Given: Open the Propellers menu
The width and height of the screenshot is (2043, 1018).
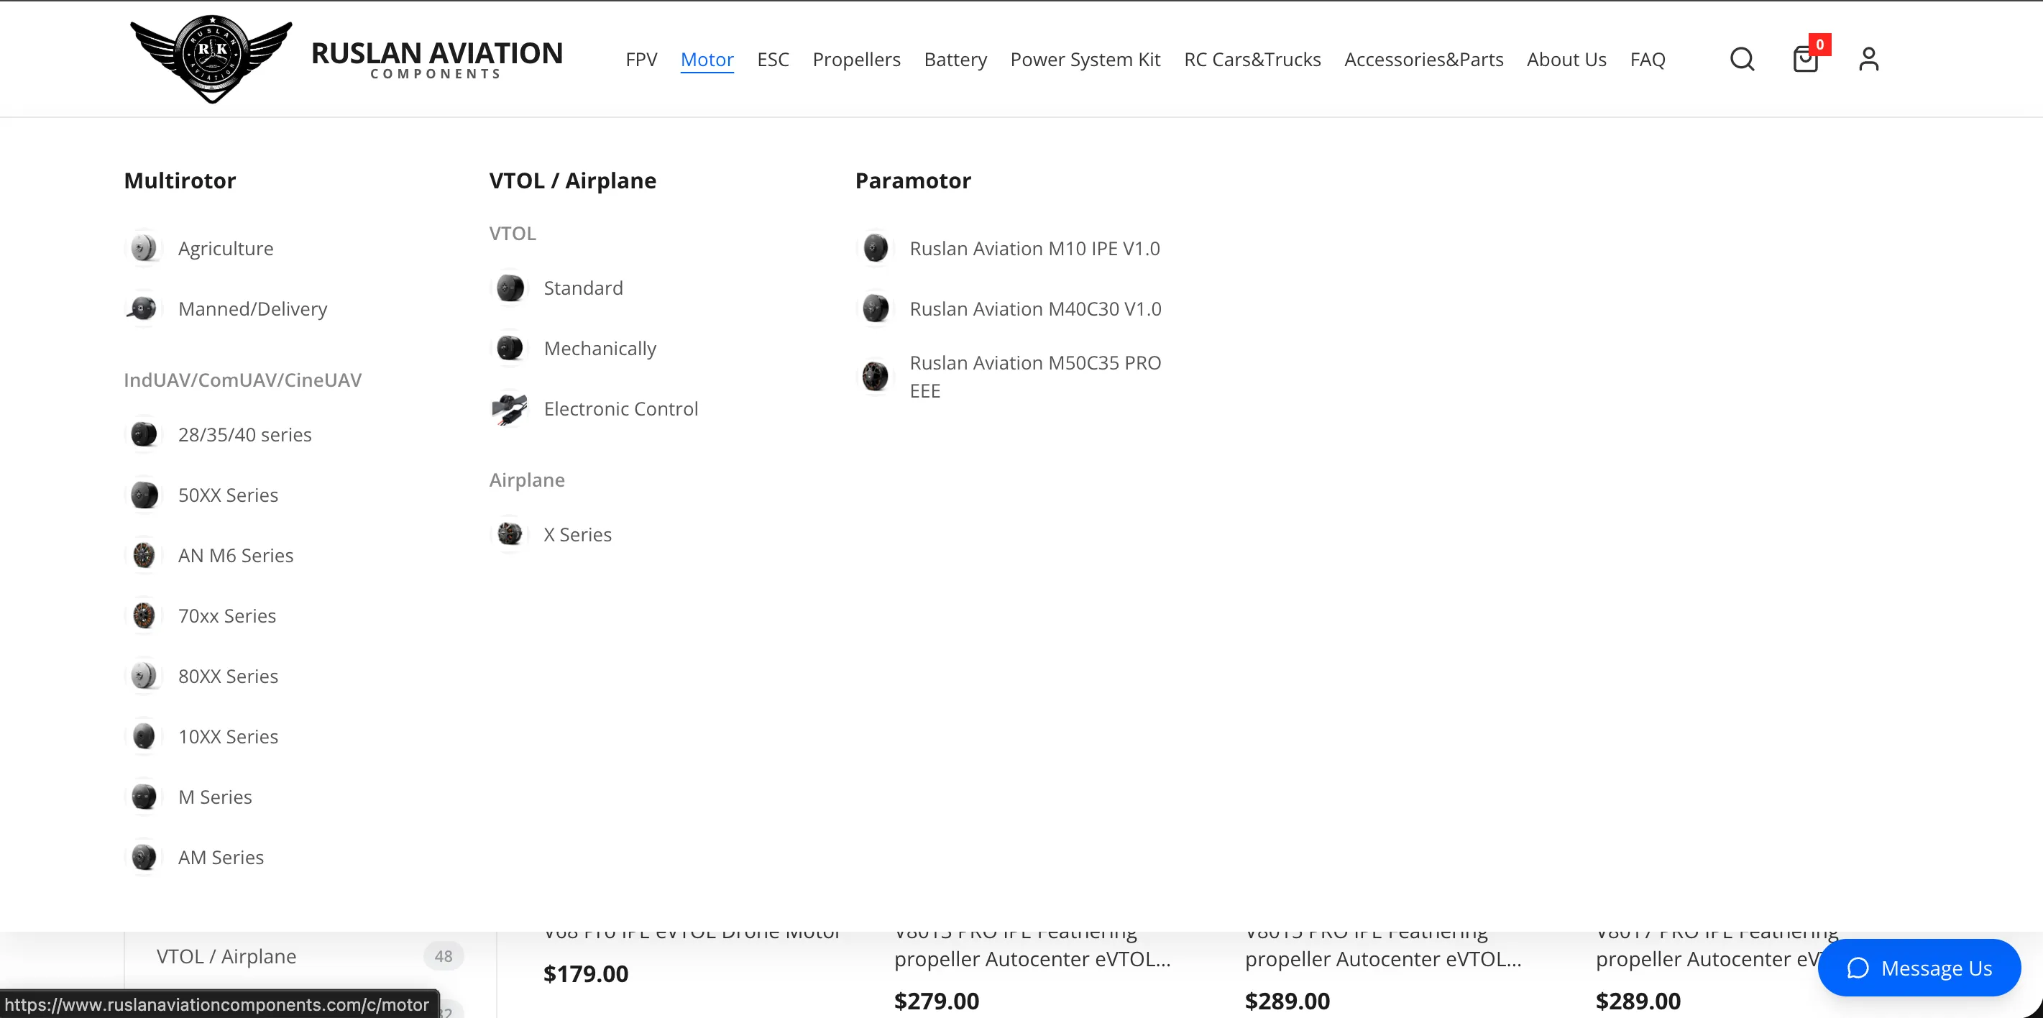Looking at the screenshot, I should pyautogui.click(x=857, y=60).
